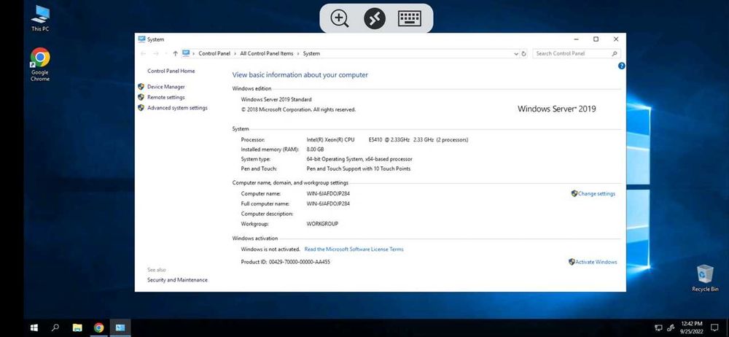The width and height of the screenshot is (729, 337).
Task: Open the Windows Start menu
Action: pyautogui.click(x=34, y=328)
